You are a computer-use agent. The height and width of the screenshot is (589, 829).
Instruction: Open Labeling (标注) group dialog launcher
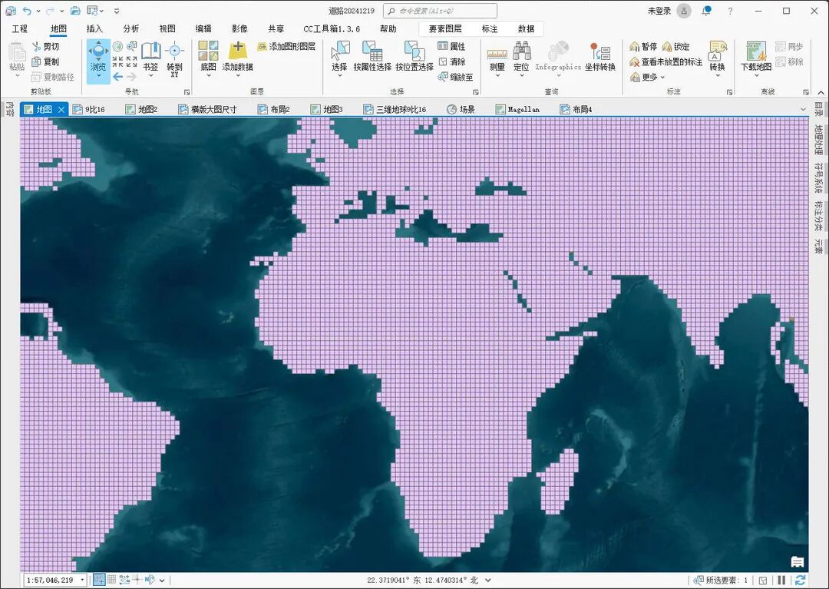point(730,92)
